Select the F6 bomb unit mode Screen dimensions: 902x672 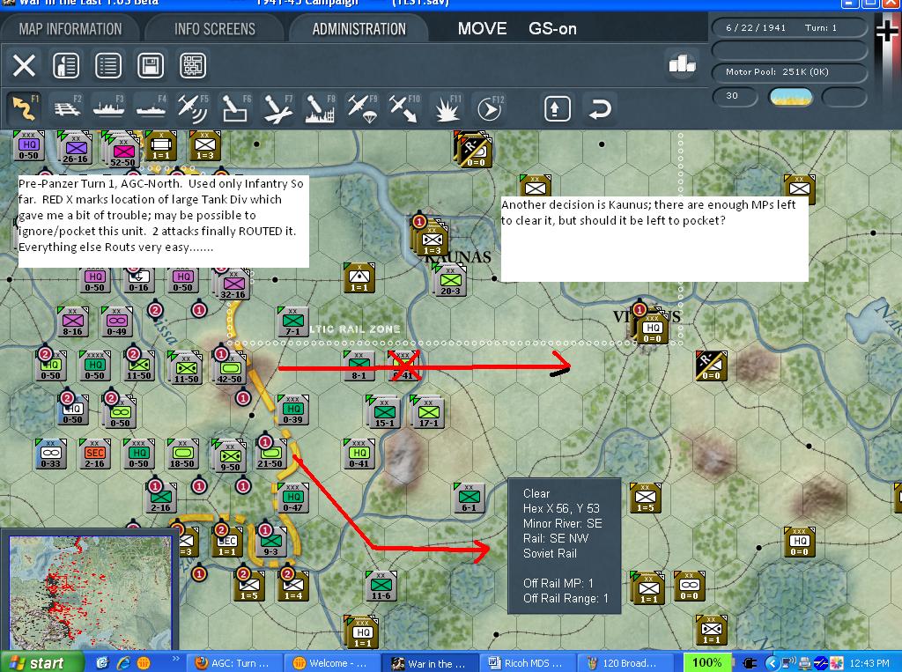click(236, 107)
